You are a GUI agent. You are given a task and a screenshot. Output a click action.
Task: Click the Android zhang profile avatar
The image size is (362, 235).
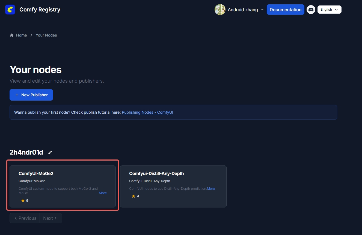coord(220,10)
